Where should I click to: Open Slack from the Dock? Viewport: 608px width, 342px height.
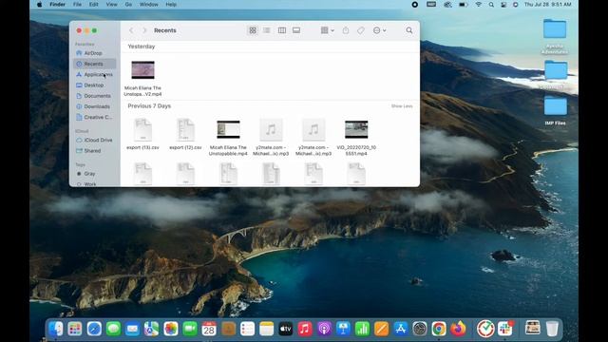pos(504,329)
